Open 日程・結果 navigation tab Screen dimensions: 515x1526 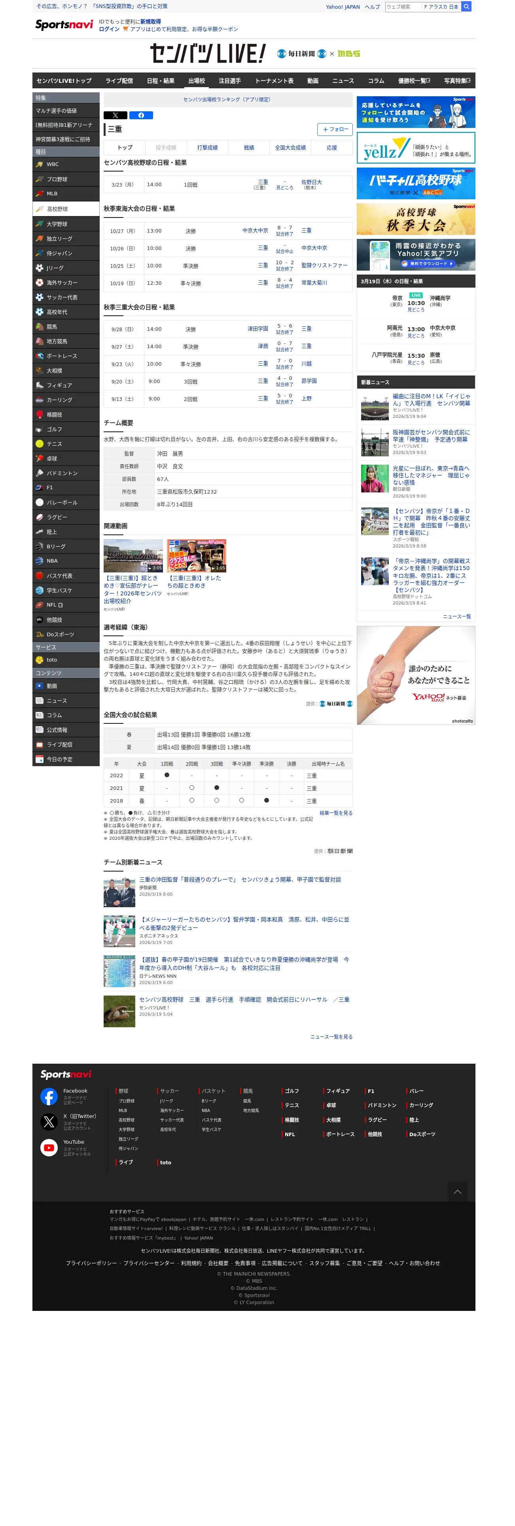(x=160, y=80)
